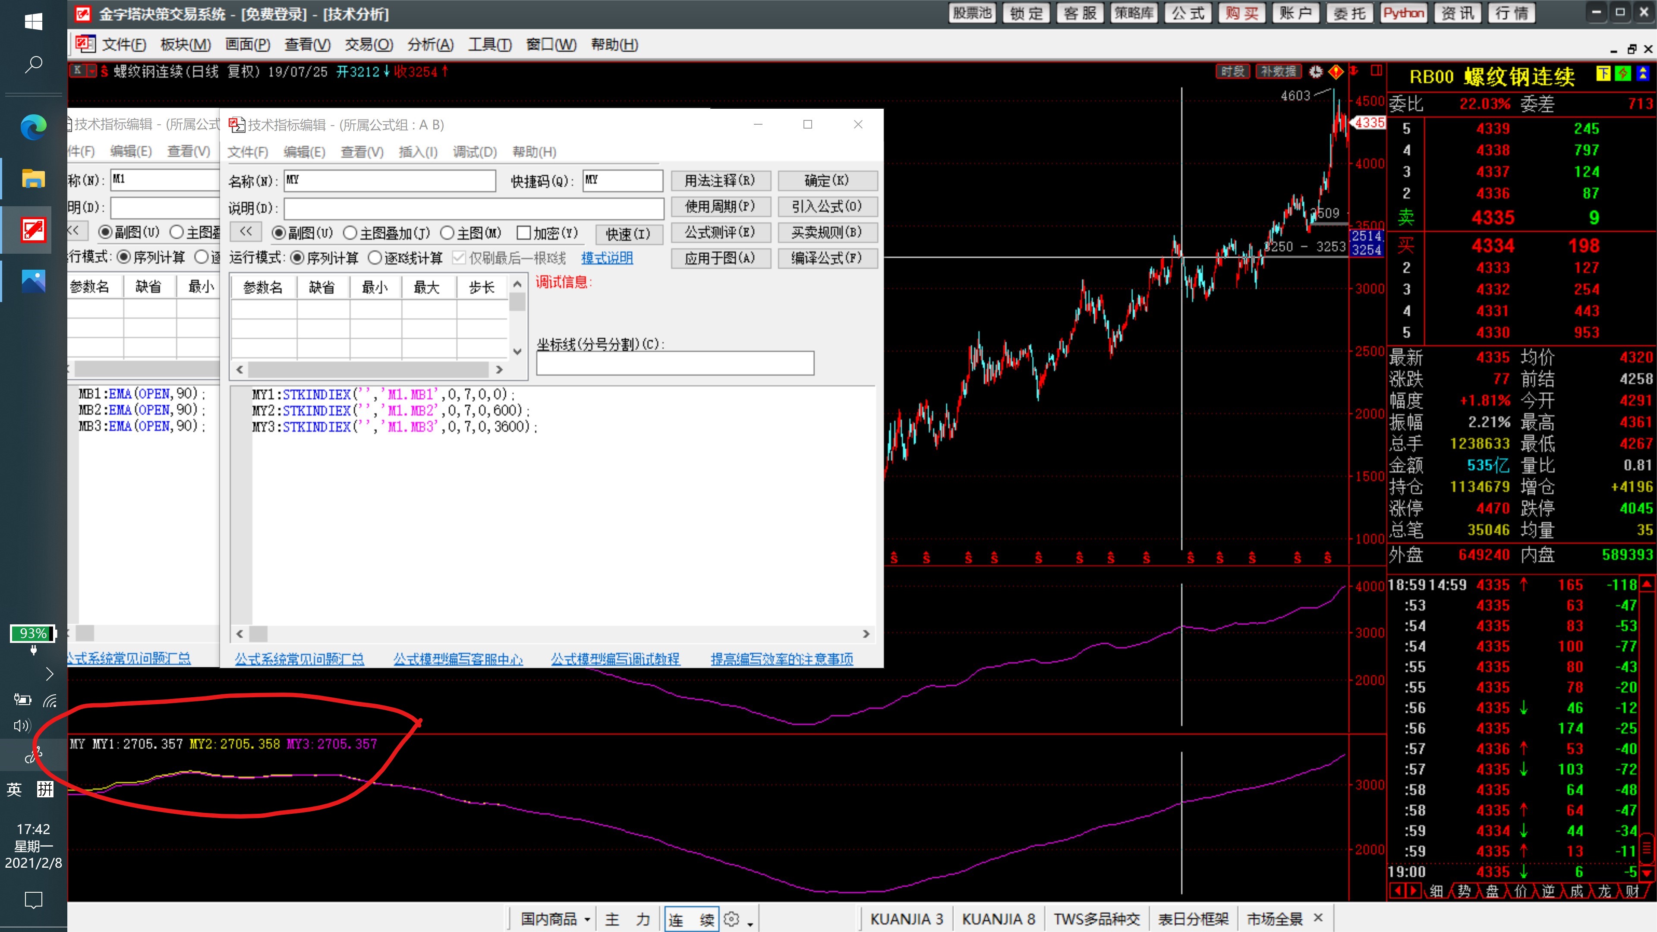Click 应用于图(A) button
Screen dimensions: 1657x932
720,258
